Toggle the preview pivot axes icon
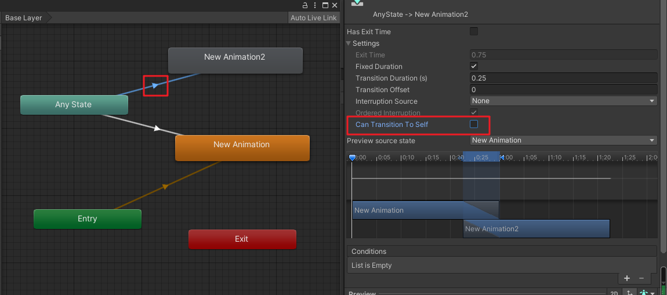The width and height of the screenshot is (667, 295). coord(628,293)
